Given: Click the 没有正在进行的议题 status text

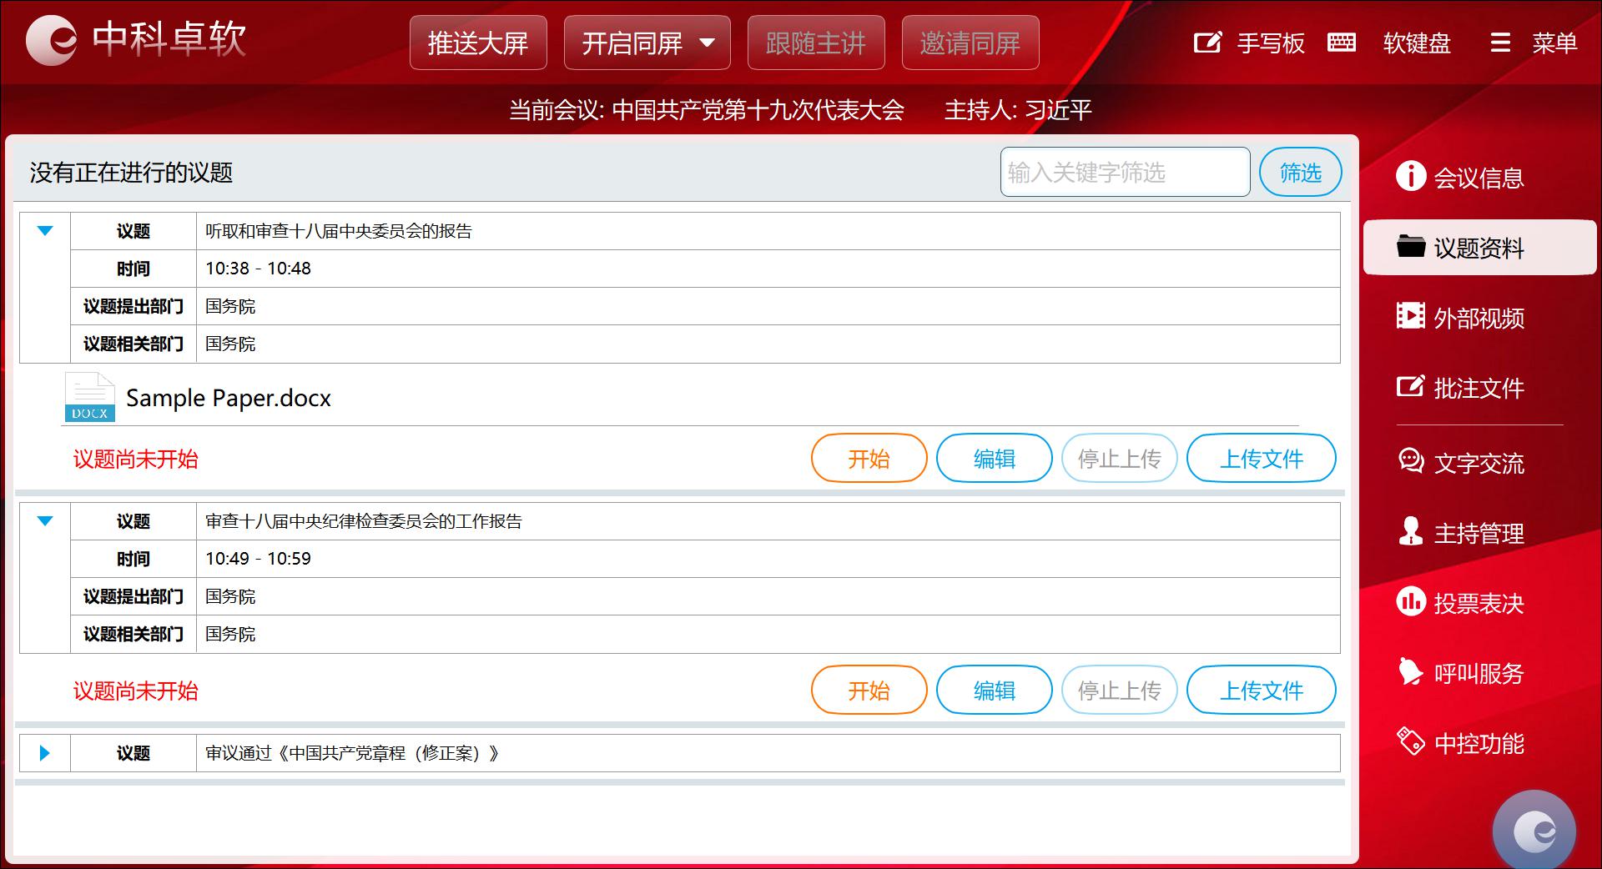Looking at the screenshot, I should point(131,173).
